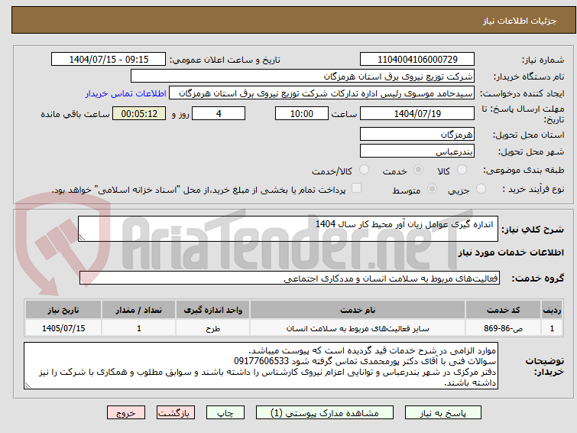Select the جزیی purchase type radio
Screen dimensions: 577x433
481,189
